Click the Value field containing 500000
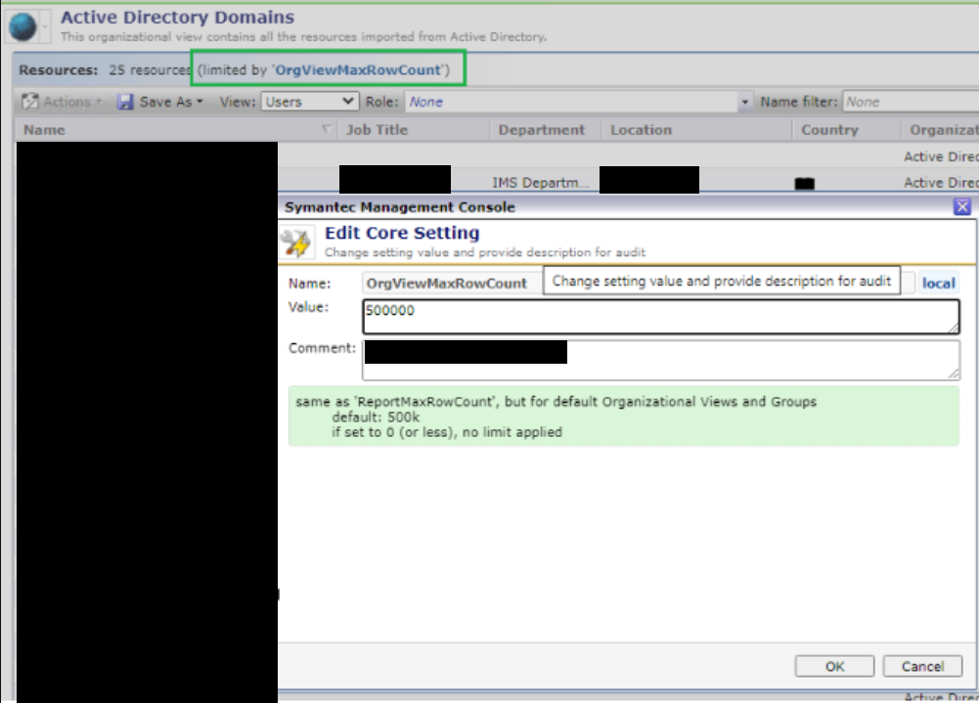The width and height of the screenshot is (979, 703). (660, 317)
